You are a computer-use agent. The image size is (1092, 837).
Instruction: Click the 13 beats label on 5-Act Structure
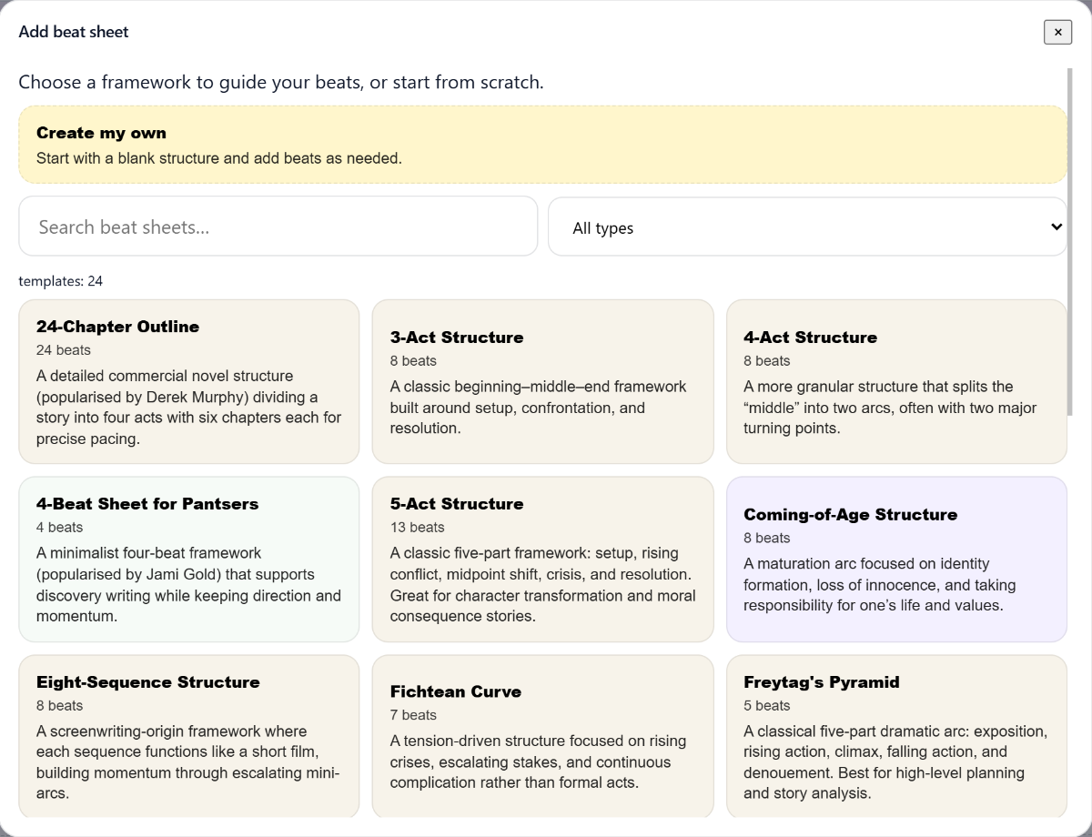pyautogui.click(x=418, y=528)
